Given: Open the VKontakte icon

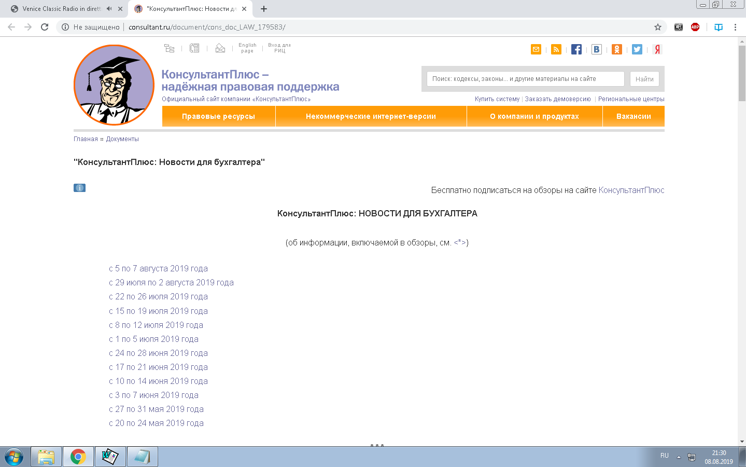Looking at the screenshot, I should (x=597, y=49).
